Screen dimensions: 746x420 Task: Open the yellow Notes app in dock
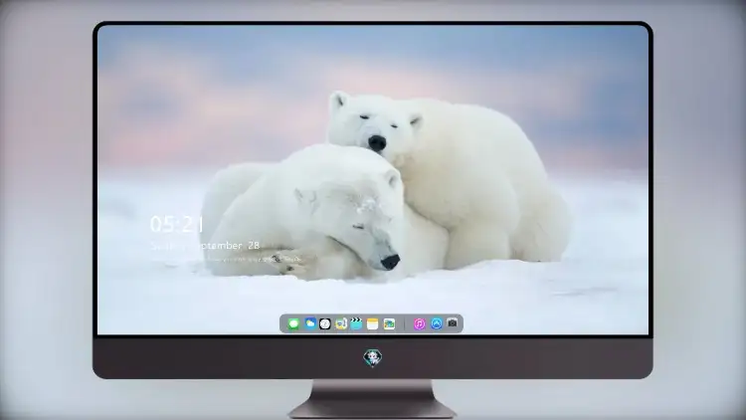373,324
